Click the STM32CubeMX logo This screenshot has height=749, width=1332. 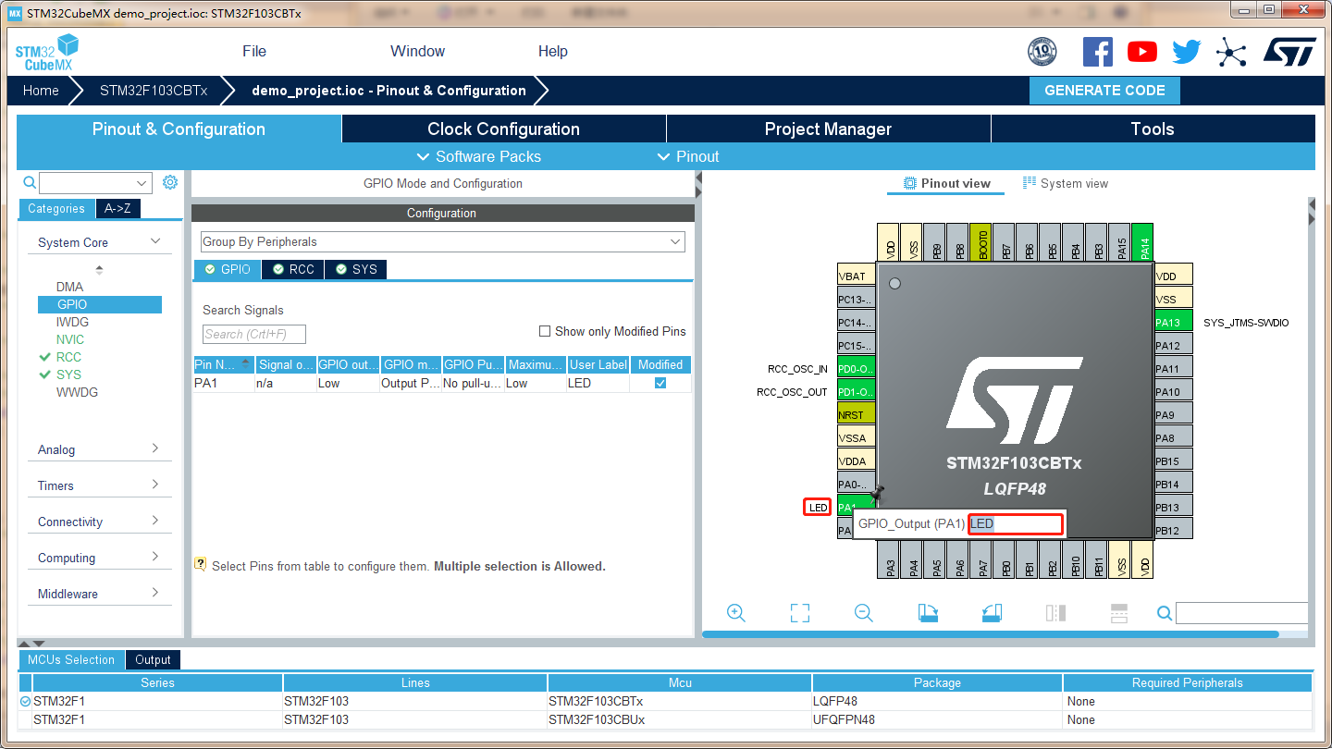tap(47, 53)
